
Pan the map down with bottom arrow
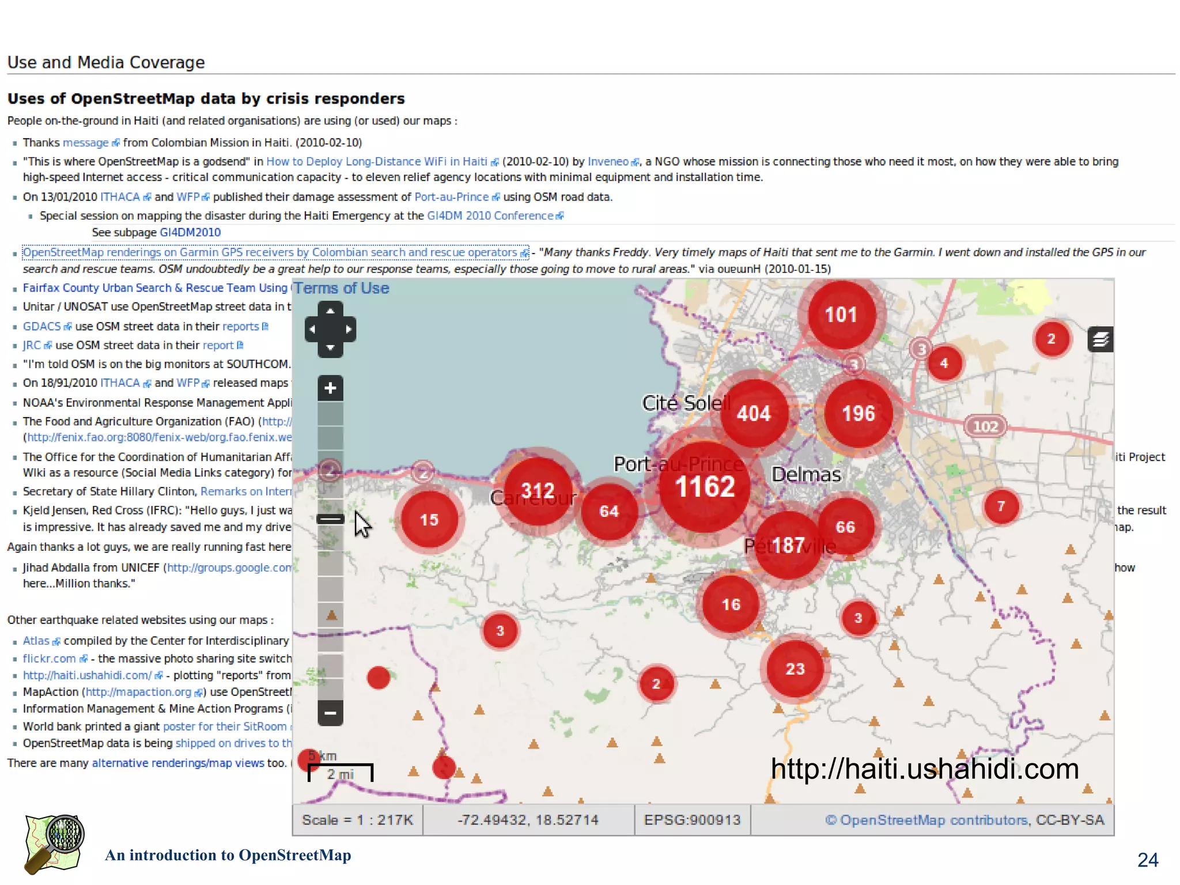point(330,347)
